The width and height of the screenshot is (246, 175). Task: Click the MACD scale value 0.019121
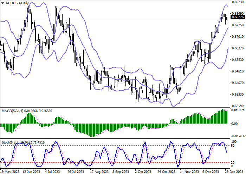[x=238, y=110]
